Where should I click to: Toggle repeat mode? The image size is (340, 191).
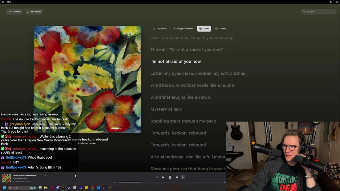[183, 177]
